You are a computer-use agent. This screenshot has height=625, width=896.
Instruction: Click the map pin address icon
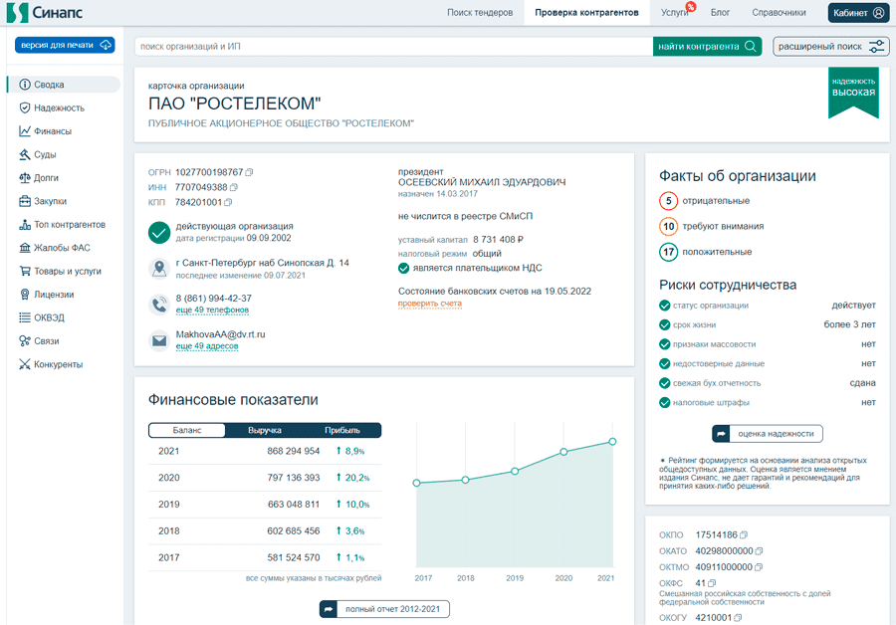[159, 268]
